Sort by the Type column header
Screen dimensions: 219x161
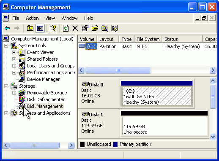coord(126,39)
